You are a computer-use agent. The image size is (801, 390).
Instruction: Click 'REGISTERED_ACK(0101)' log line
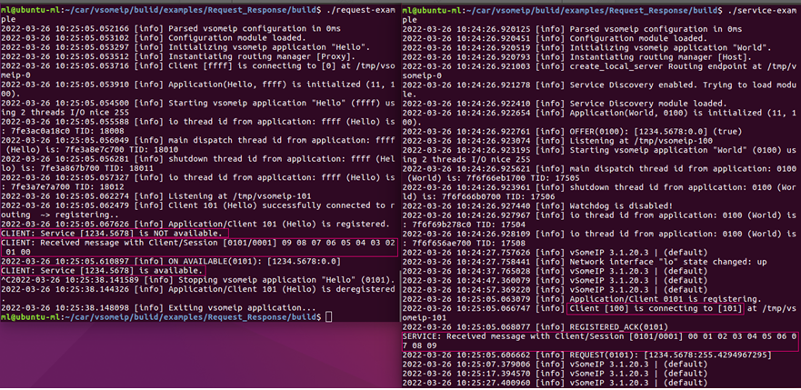pyautogui.click(x=537, y=326)
